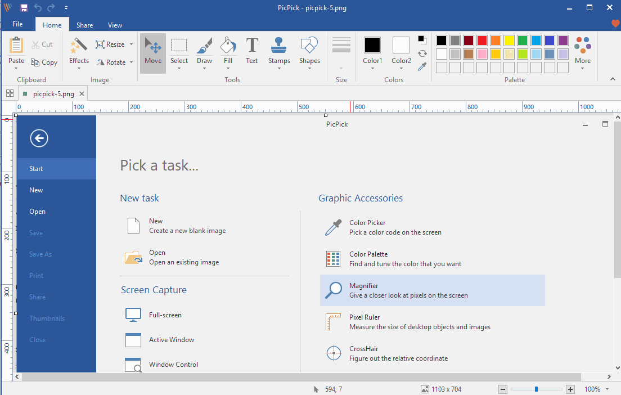Pick the red swatch in the palette
The width and height of the screenshot is (621, 395).
click(x=482, y=41)
